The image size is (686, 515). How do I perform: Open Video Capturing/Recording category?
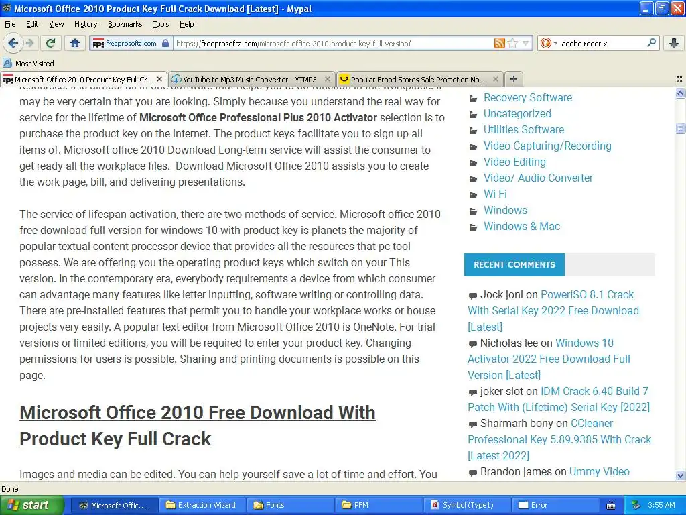click(547, 146)
